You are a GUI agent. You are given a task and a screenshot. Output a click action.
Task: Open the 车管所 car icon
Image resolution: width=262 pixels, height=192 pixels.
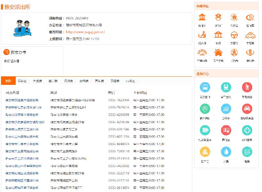point(250,35)
